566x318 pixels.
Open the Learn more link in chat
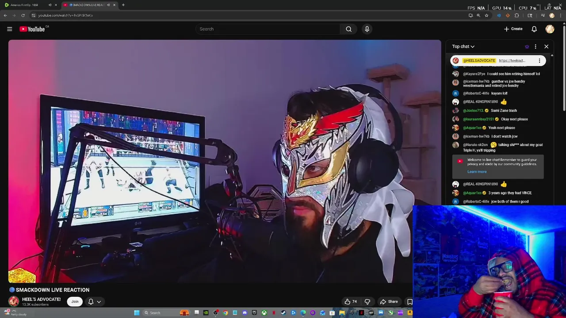point(477,172)
